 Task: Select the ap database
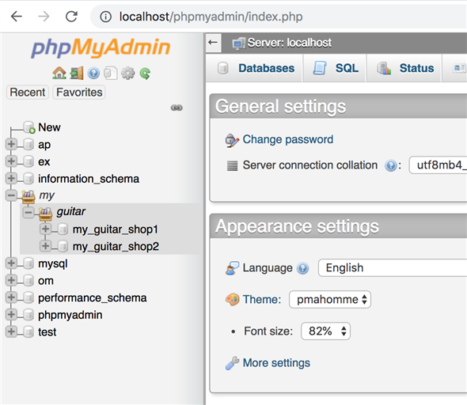[44, 145]
